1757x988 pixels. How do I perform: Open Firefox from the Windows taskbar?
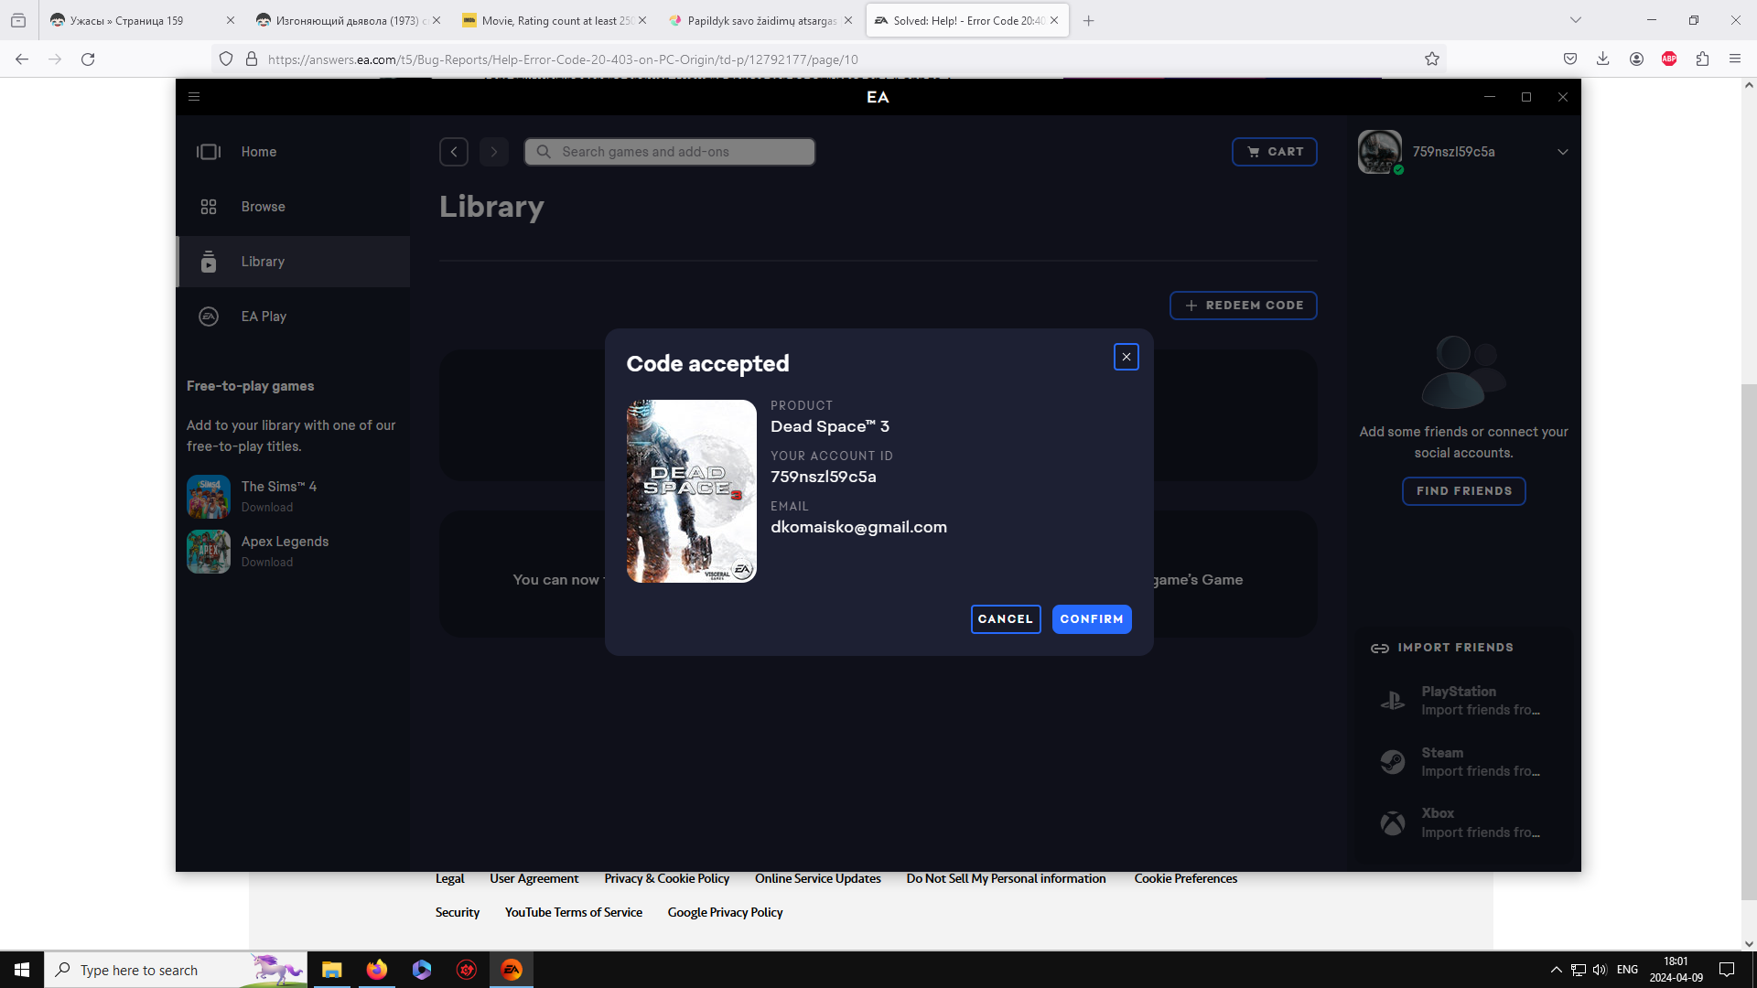tap(376, 970)
